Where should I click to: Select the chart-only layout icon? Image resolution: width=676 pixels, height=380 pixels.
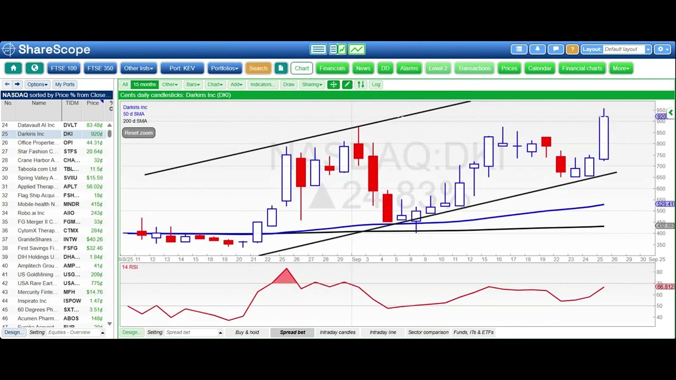pyautogui.click(x=356, y=50)
